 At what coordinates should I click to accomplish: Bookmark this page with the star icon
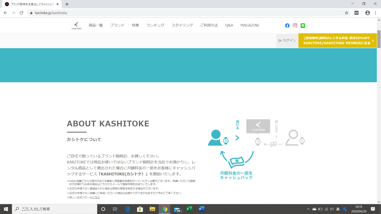[346, 13]
